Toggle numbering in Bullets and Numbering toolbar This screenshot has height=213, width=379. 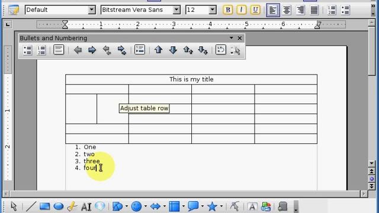[x=41, y=50]
